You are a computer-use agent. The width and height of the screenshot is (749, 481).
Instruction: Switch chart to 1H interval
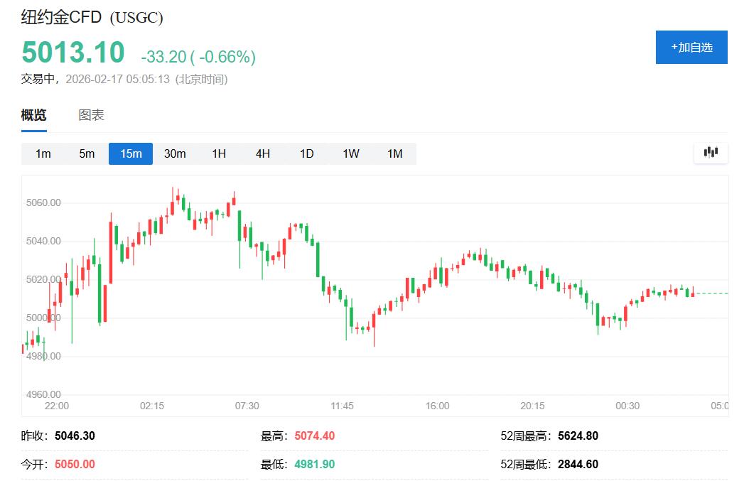pyautogui.click(x=219, y=153)
